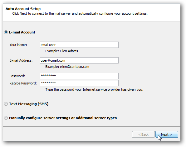
Task: Click into the E-mail Address field
Action: 79,60
